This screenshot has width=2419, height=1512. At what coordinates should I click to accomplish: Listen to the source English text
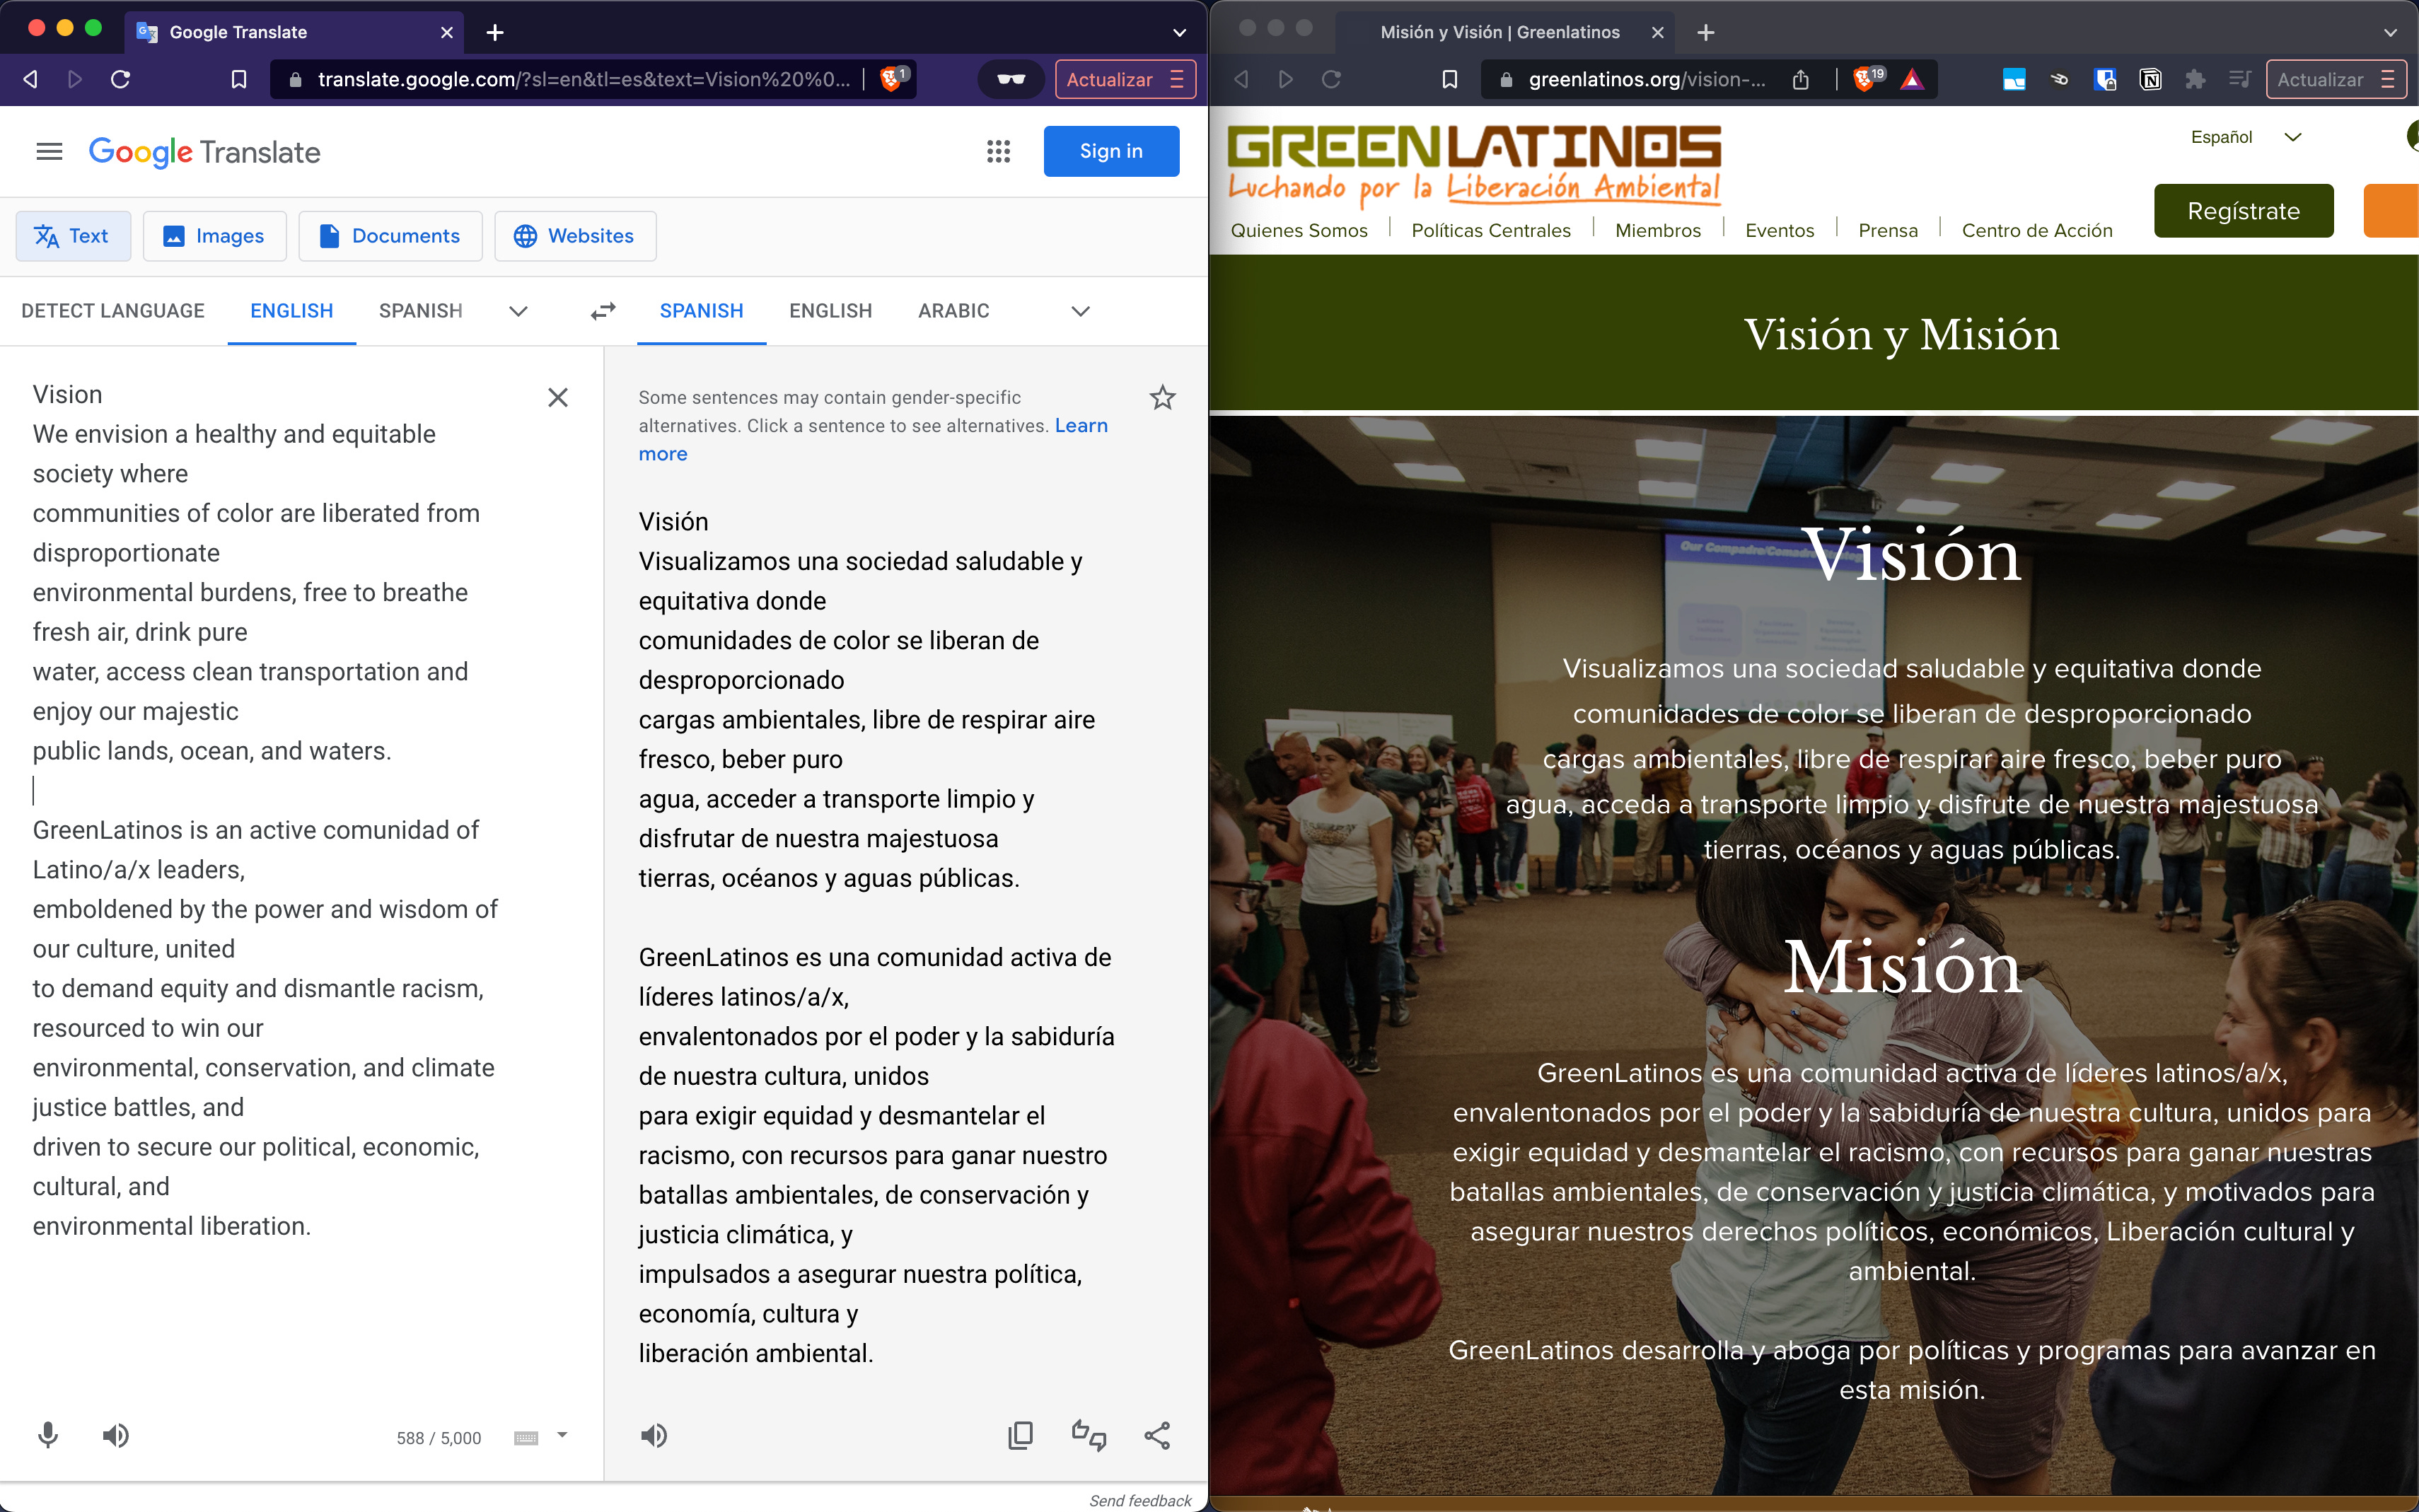coord(116,1436)
